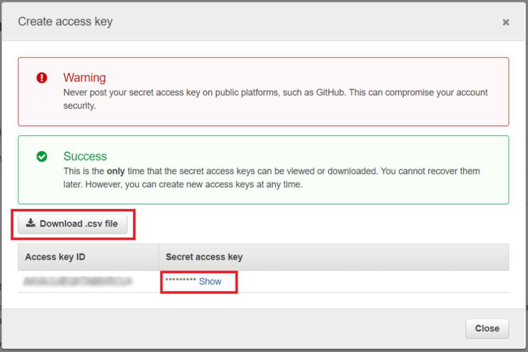Click the word security in the warning box

[79, 106]
